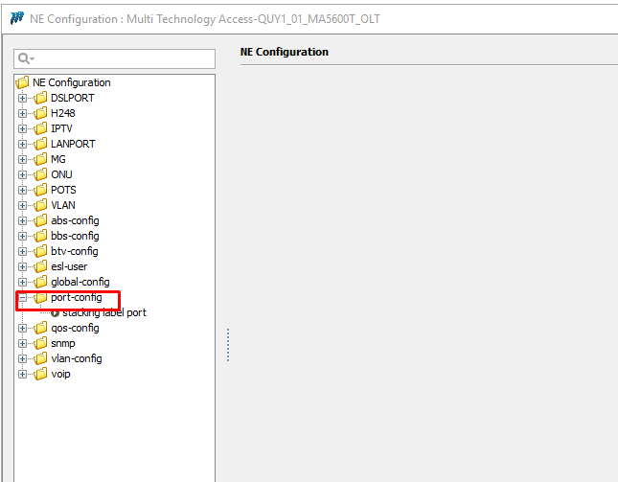Viewport: 618px width, 482px height.
Task: Click the ONU folder icon
Action: pos(41,174)
